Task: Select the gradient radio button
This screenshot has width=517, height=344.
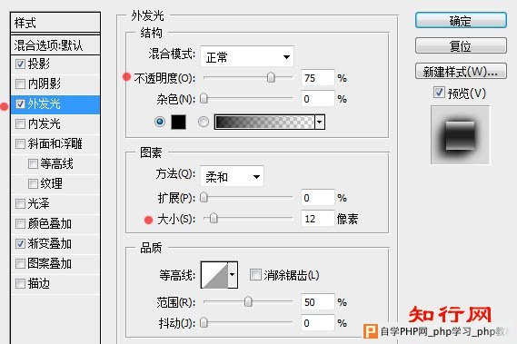Action: tap(204, 122)
